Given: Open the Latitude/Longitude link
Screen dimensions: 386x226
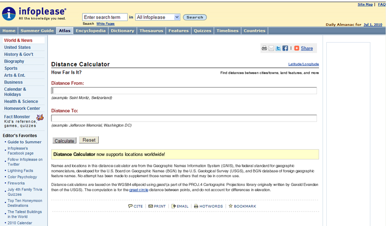Looking at the screenshot, I should (303, 64).
